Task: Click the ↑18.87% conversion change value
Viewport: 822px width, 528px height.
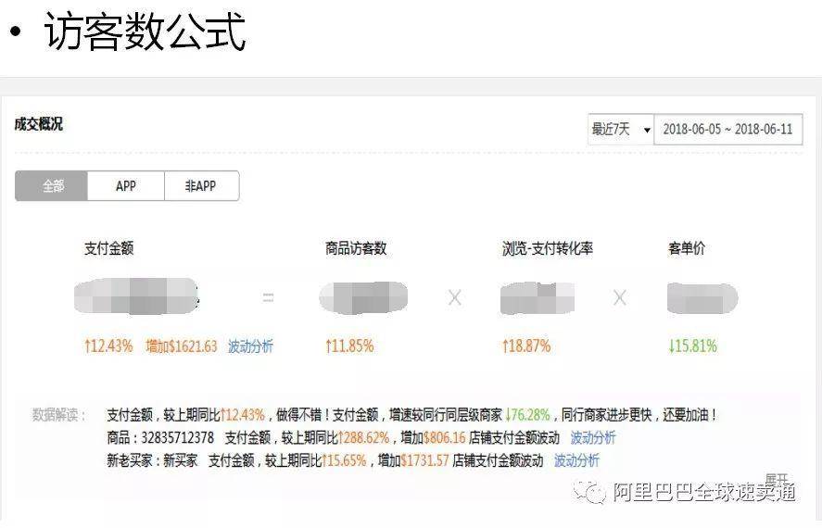Action: point(526,346)
